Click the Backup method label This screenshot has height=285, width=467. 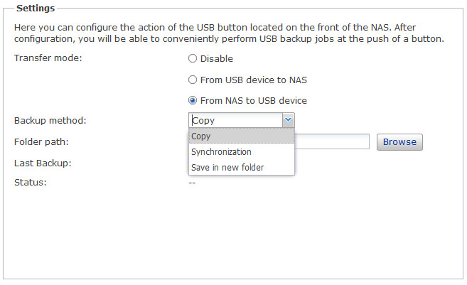50,121
